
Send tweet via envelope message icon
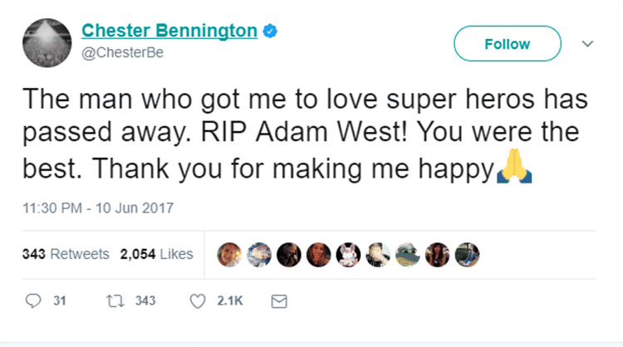pyautogui.click(x=279, y=301)
